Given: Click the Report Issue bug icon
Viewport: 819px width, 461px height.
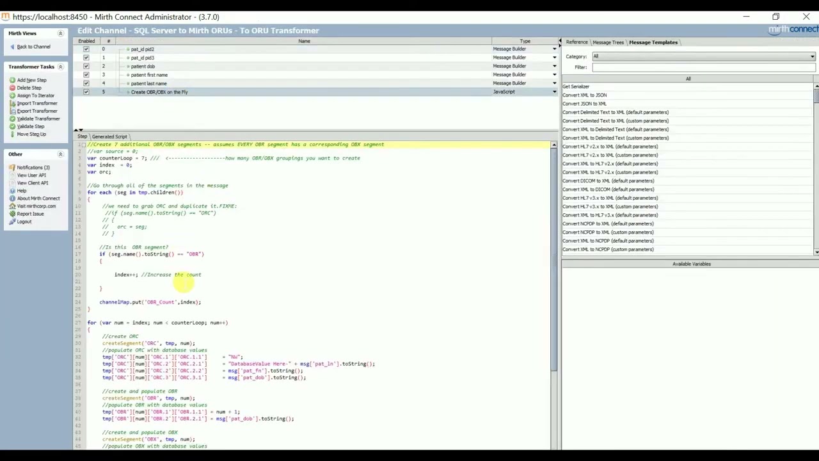Looking at the screenshot, I should tap(12, 214).
